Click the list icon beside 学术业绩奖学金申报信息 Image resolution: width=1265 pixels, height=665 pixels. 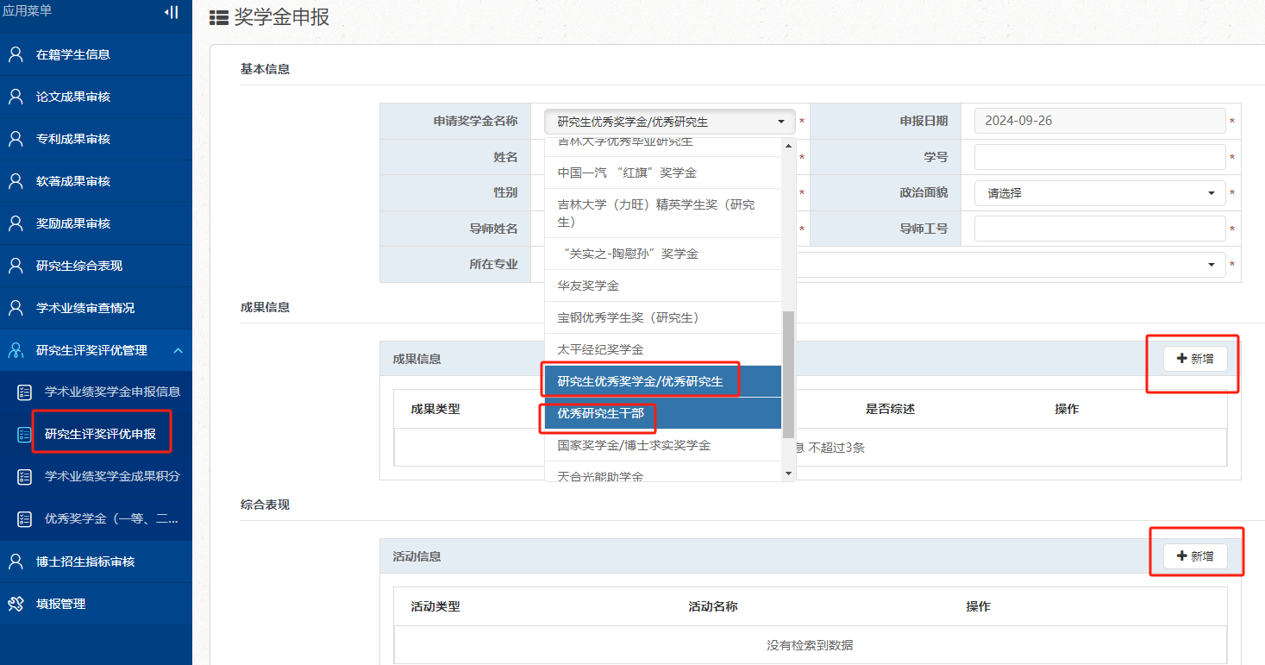[x=25, y=392]
